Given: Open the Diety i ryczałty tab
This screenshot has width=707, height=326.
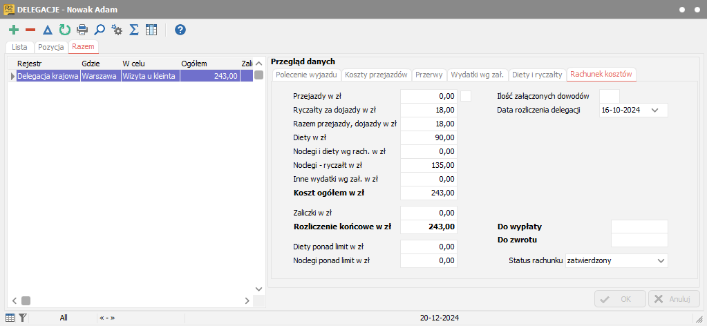Looking at the screenshot, I should 537,75.
